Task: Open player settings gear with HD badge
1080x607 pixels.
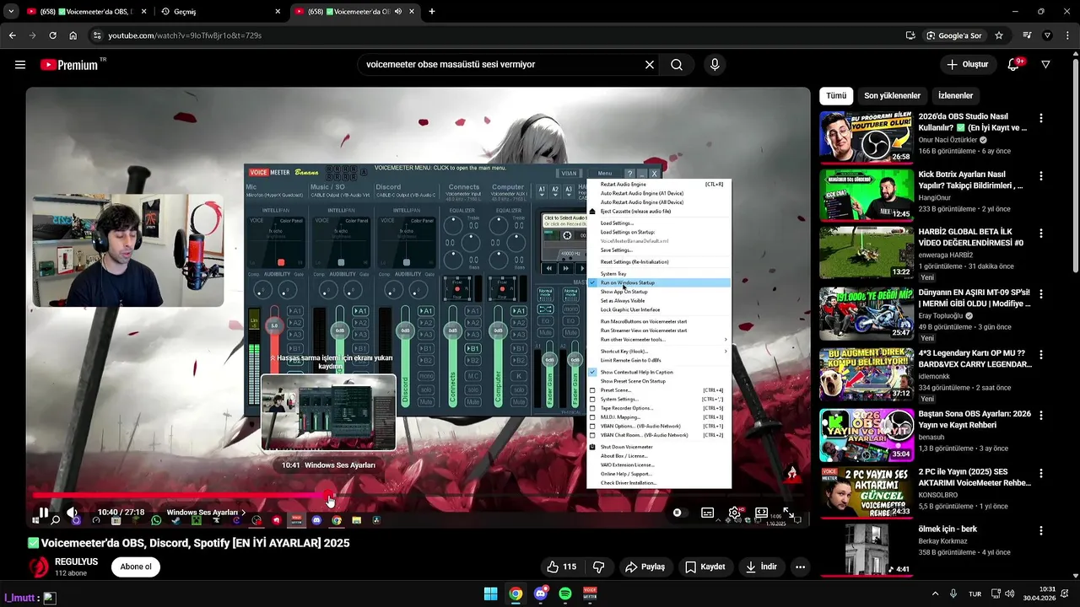Action: pos(736,513)
